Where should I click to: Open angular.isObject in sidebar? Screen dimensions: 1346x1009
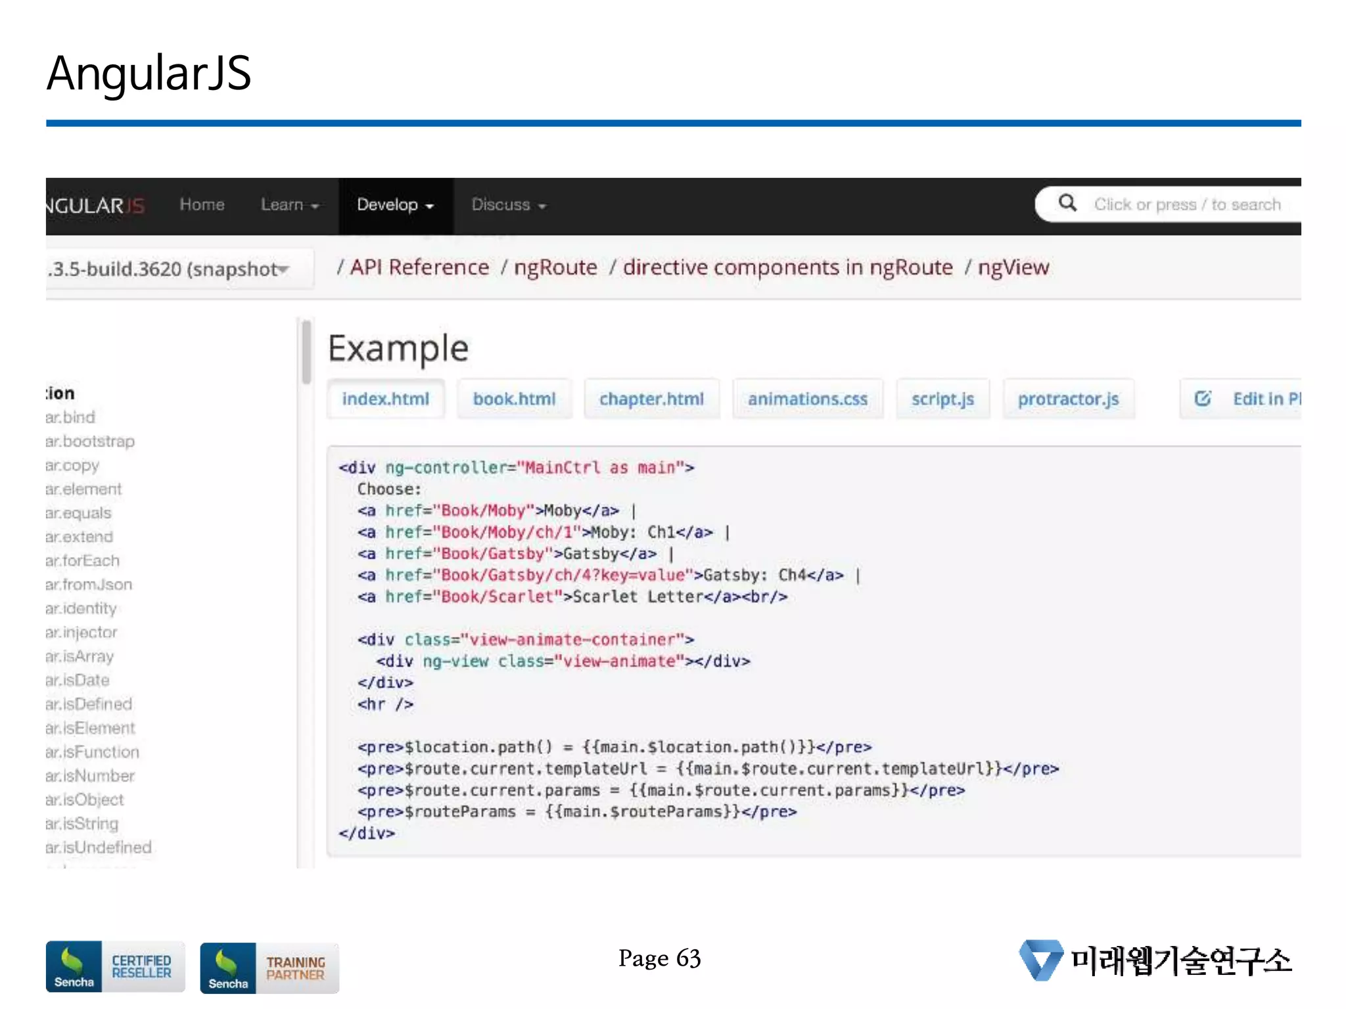pos(85,799)
